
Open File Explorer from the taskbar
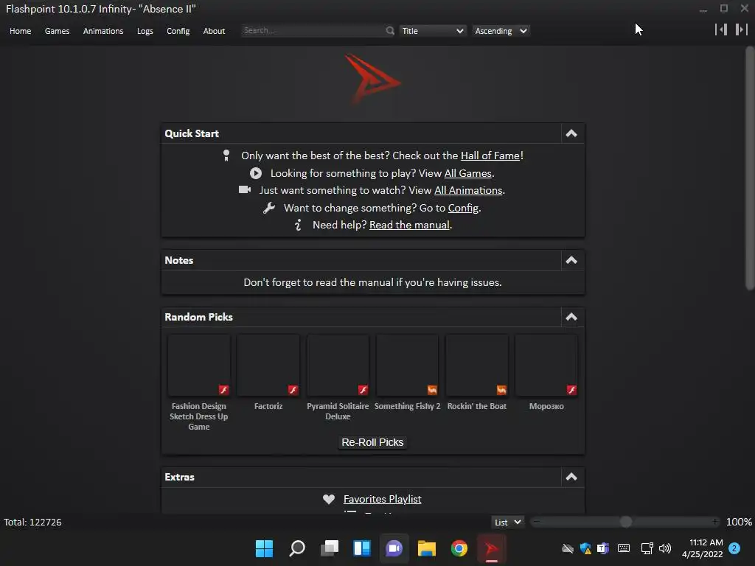tap(427, 548)
